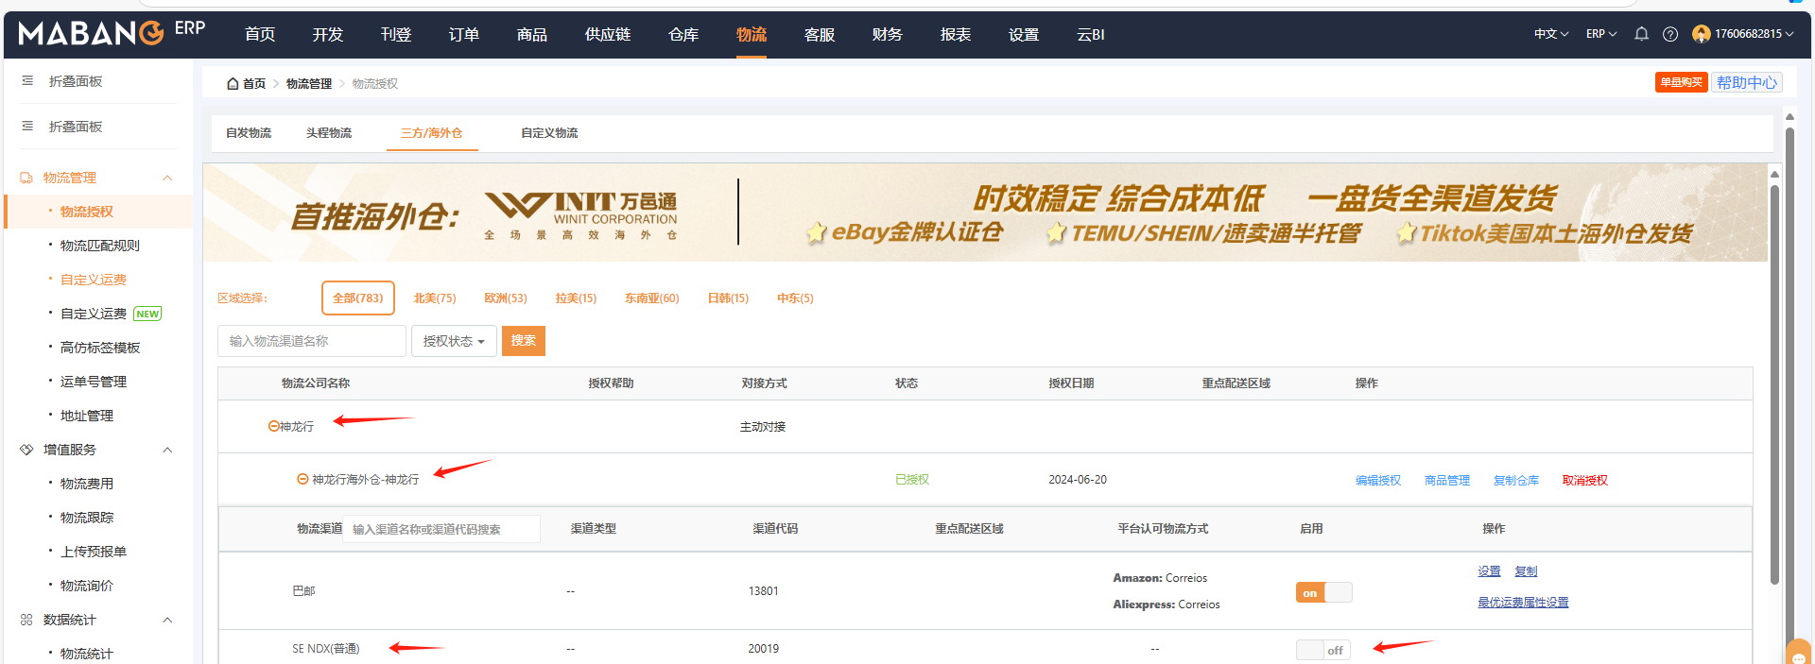Viewport: 1815px width, 664px height.
Task: Click the user avatar icon
Action: point(1701,34)
